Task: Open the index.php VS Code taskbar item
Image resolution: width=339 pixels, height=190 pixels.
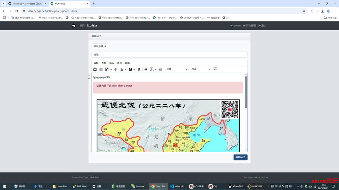Action: click(178, 186)
